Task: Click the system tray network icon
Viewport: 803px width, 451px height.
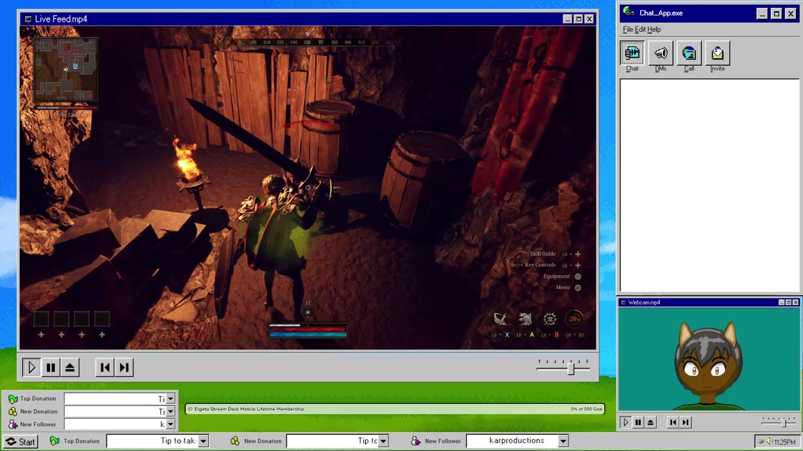Action: (762, 442)
